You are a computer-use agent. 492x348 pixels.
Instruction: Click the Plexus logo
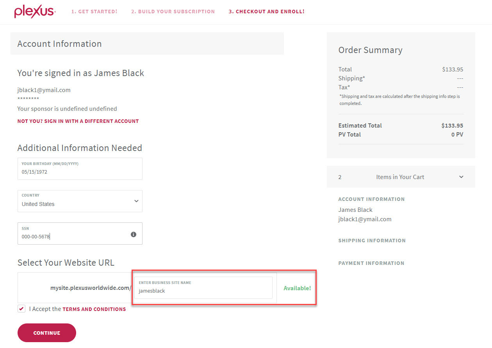tap(35, 12)
